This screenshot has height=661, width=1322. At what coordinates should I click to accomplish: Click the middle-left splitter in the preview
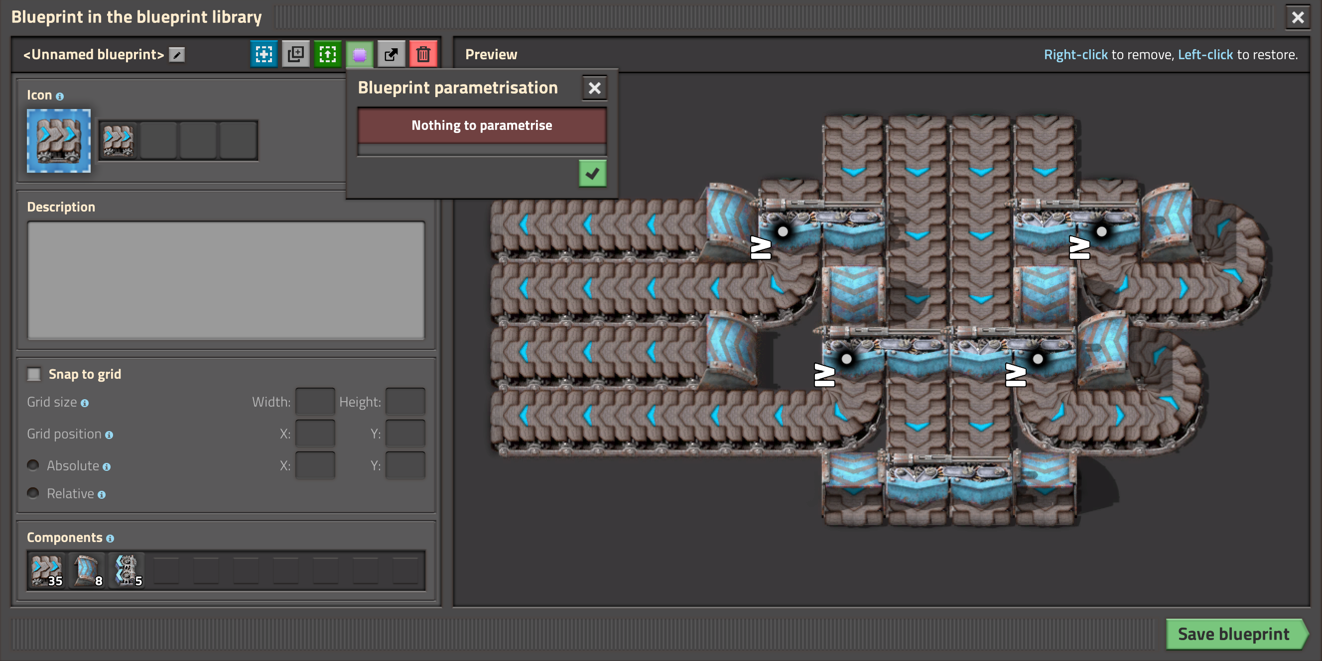click(x=885, y=353)
